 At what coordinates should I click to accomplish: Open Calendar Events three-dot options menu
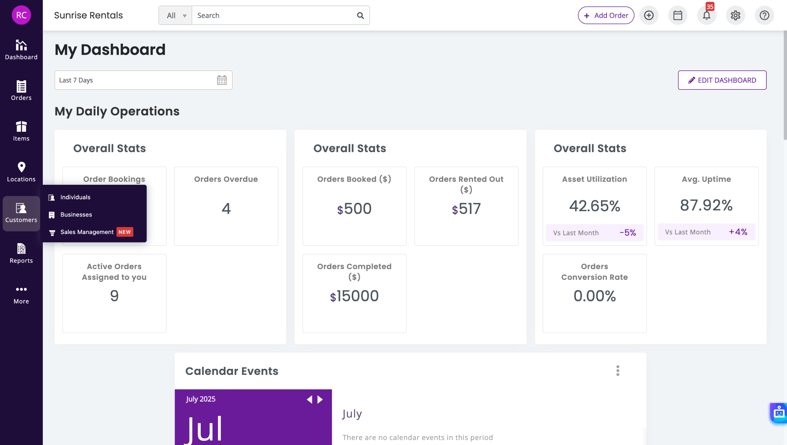click(618, 371)
